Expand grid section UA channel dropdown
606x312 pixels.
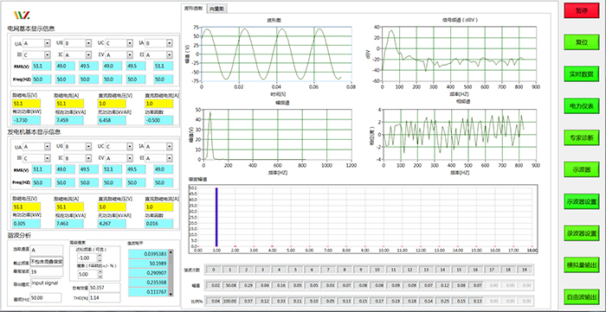[47, 43]
